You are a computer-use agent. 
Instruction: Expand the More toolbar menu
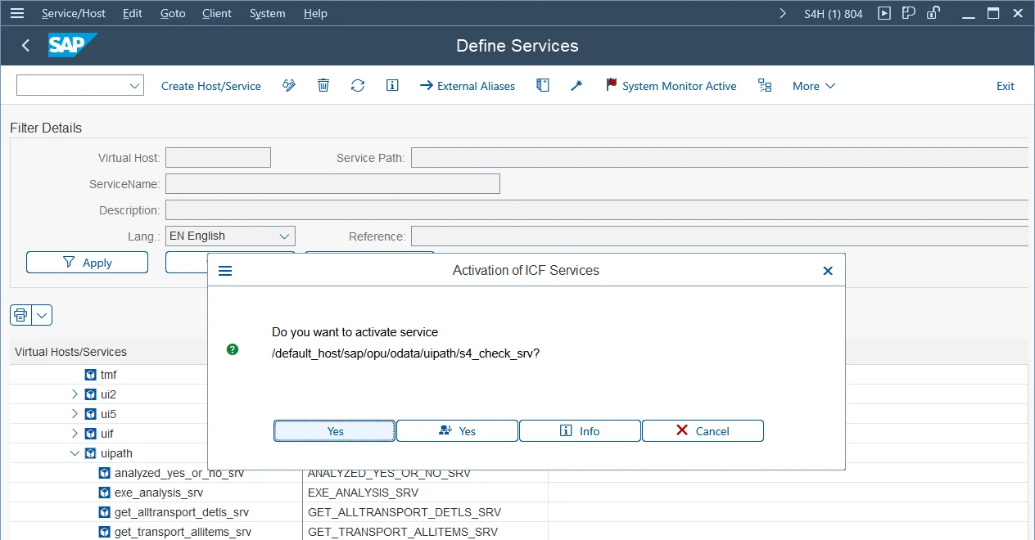pos(814,86)
